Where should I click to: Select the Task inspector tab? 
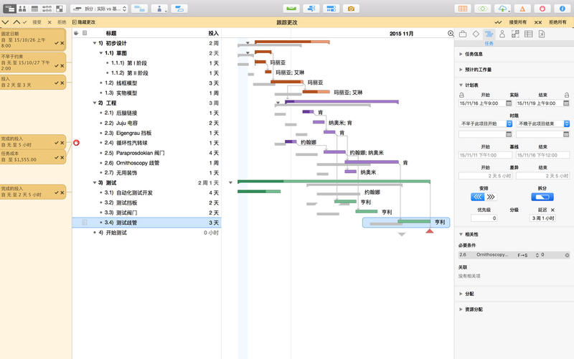(489, 34)
